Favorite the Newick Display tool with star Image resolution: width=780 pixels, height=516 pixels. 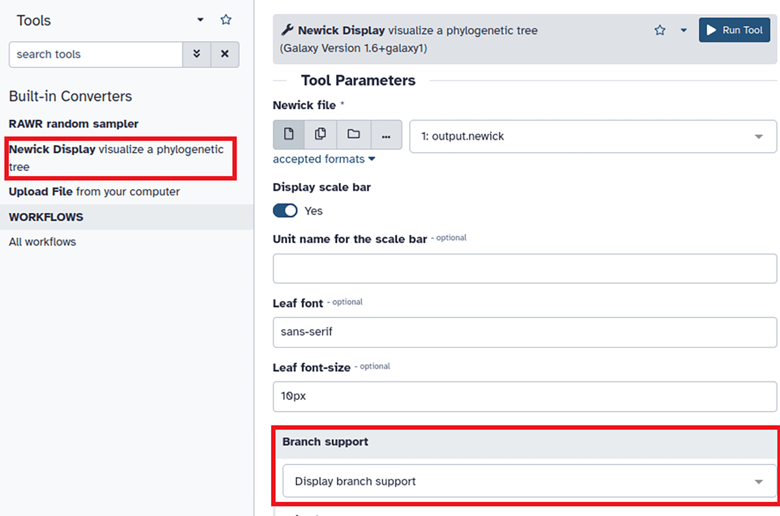(x=660, y=30)
